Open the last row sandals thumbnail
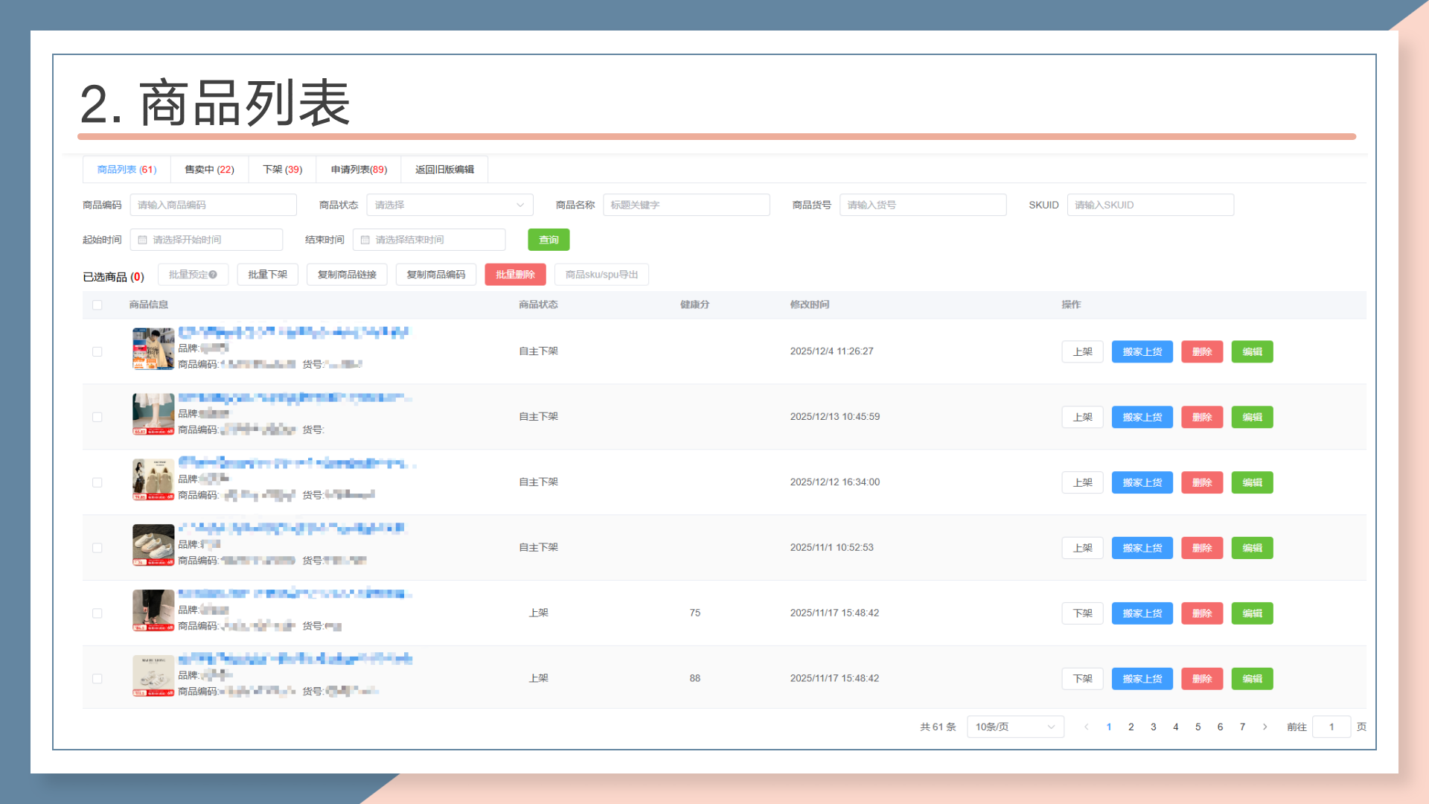 (x=153, y=676)
